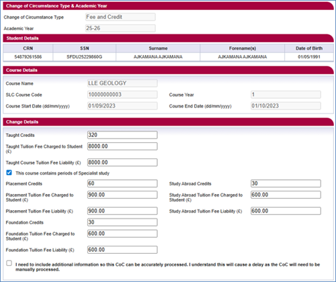The width and height of the screenshot is (336, 282).
Task: Click the CRN column header
Action: (x=28, y=48)
